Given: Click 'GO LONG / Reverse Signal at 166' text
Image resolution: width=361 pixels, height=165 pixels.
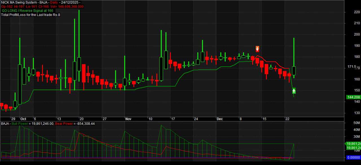Looking at the screenshot, I should click(27, 10).
